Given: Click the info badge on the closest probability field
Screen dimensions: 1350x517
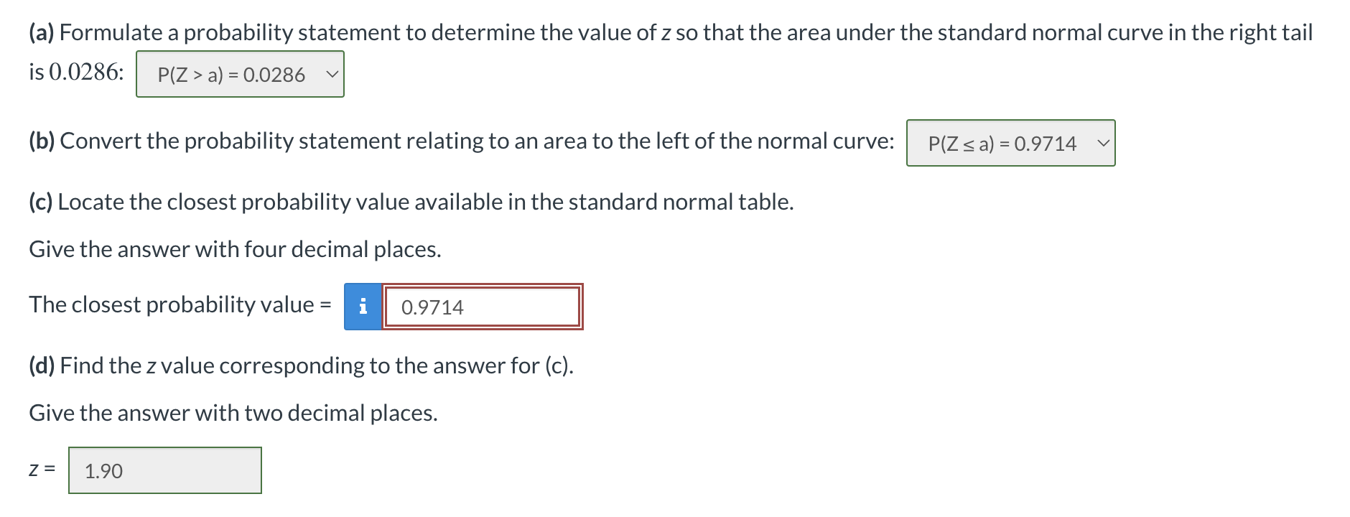Looking at the screenshot, I should click(x=363, y=306).
